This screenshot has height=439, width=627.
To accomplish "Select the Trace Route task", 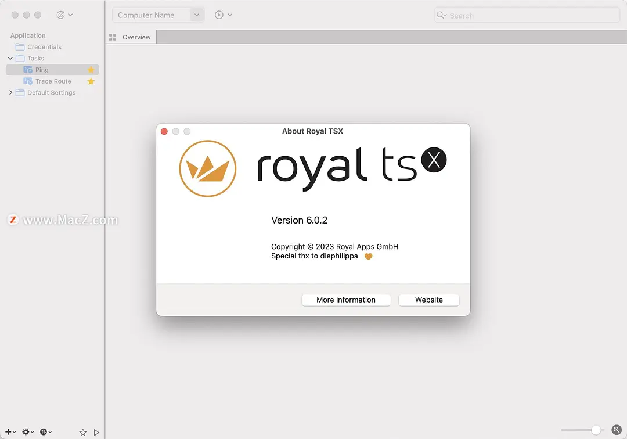I will click(53, 81).
